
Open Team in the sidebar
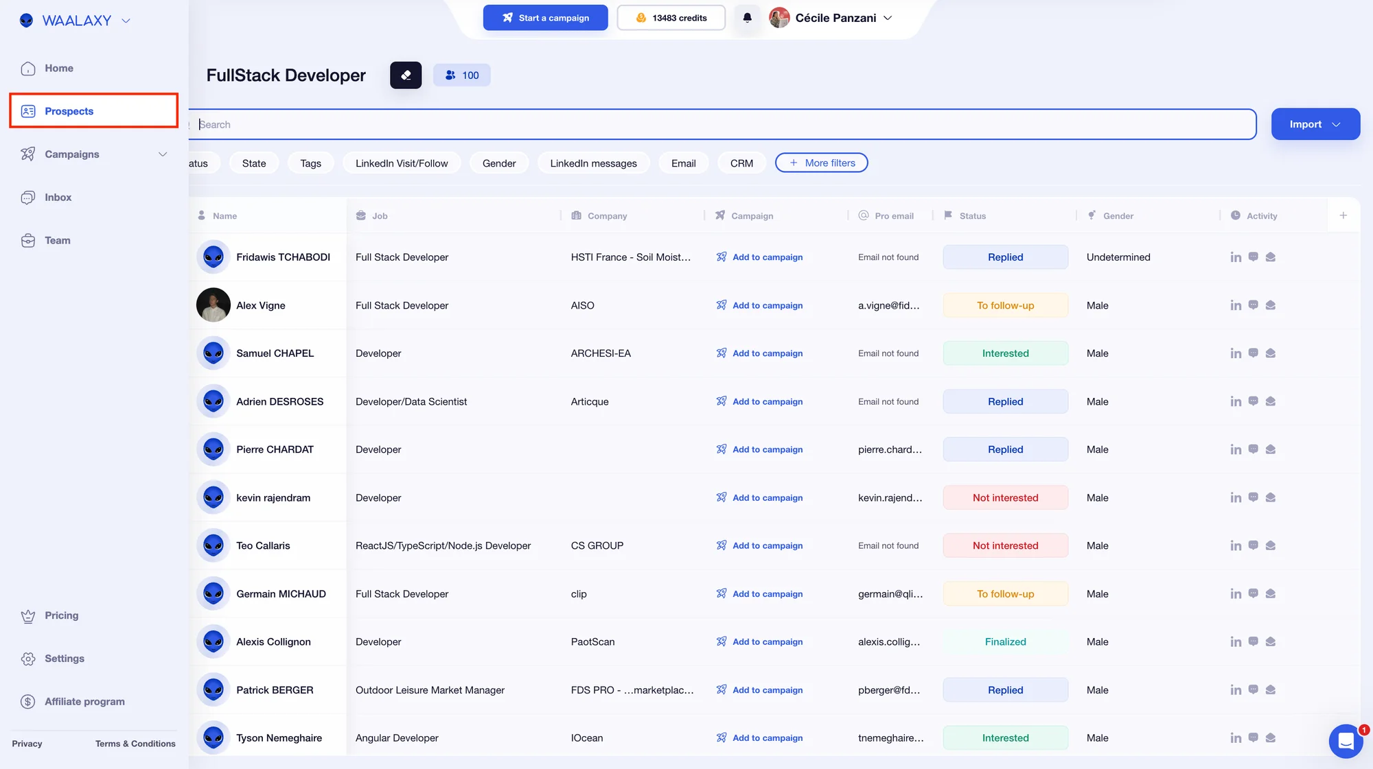click(57, 241)
